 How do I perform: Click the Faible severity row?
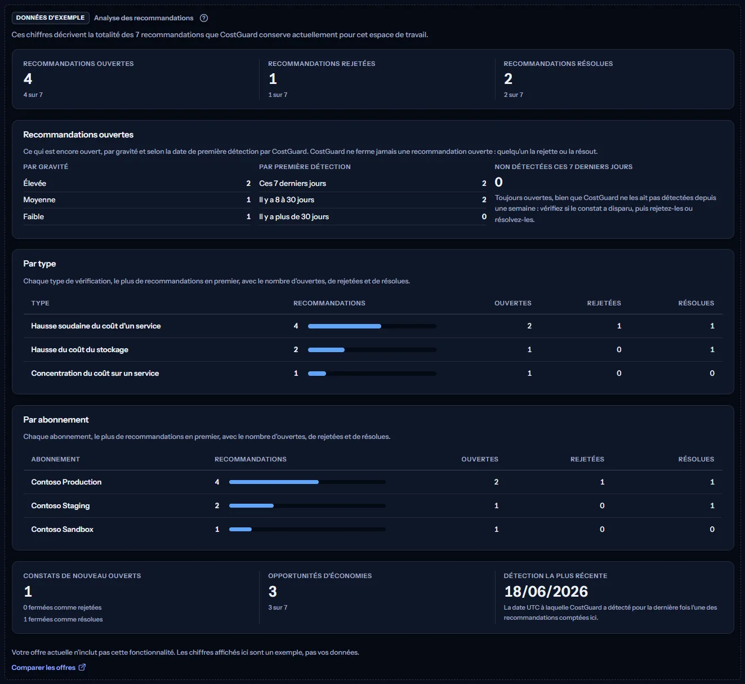137,217
